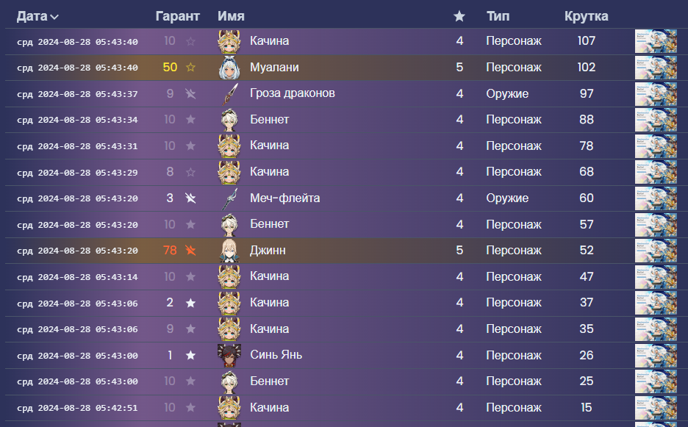The height and width of the screenshot is (427, 688).
Task: Click the gold star beside guarantee 50
Action: [x=191, y=68]
